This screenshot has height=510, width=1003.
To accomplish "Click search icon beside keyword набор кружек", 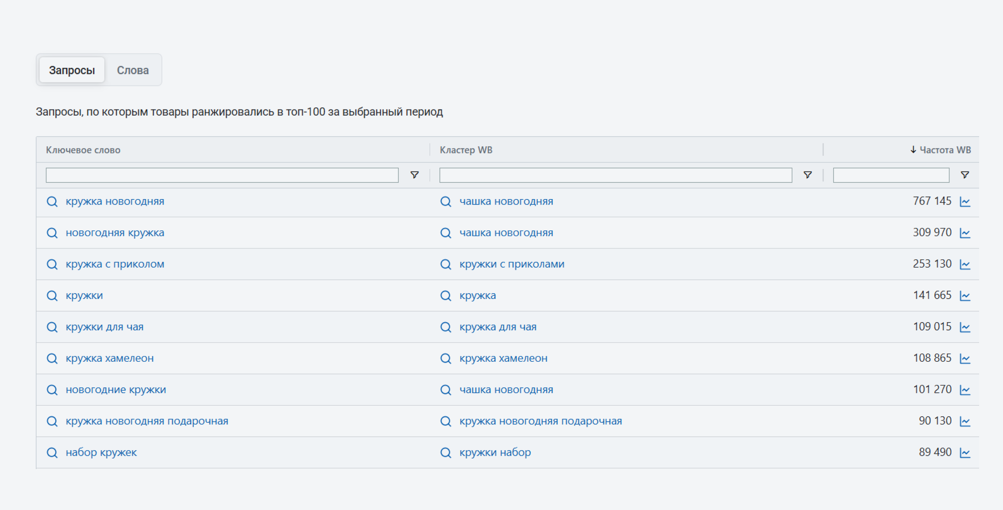I will 52,453.
